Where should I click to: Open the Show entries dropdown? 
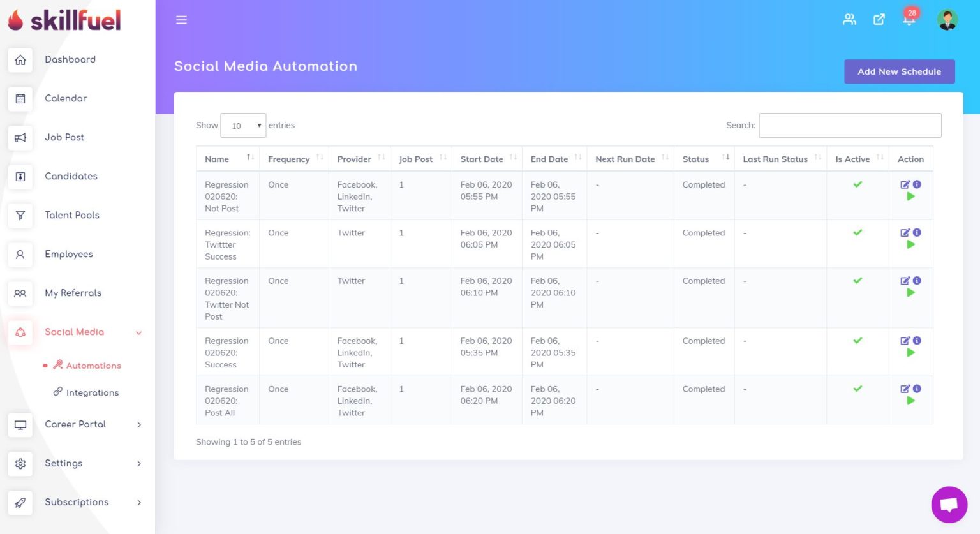[243, 125]
